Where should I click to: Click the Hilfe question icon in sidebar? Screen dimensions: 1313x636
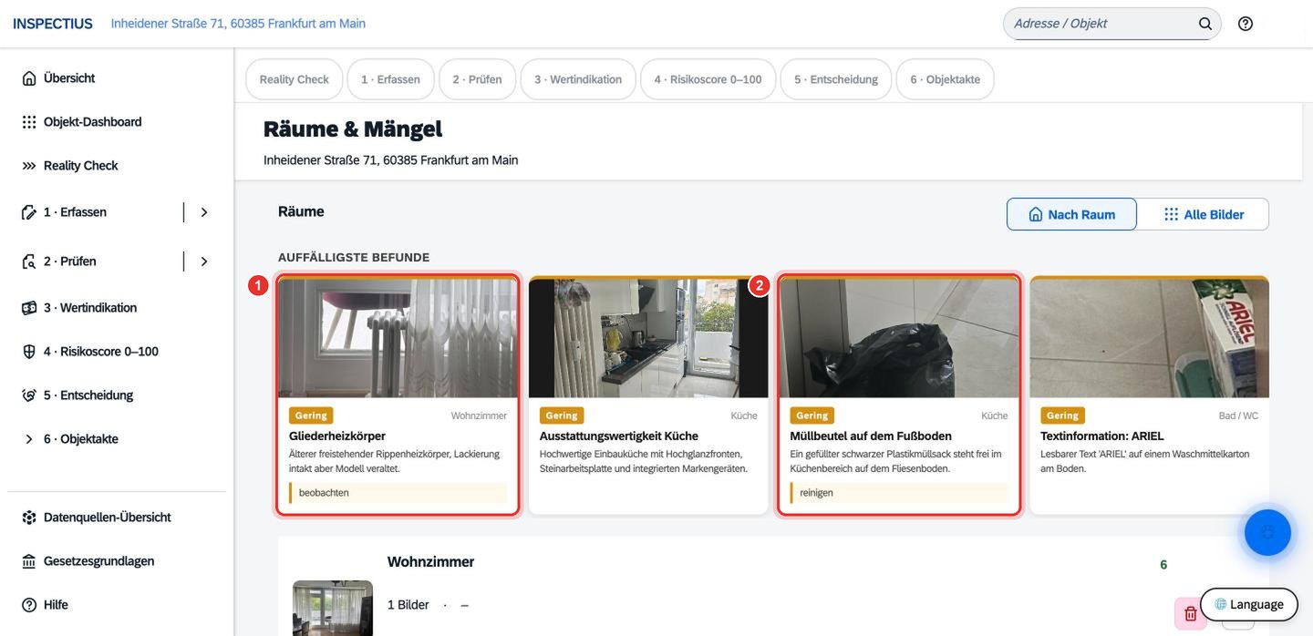click(29, 605)
